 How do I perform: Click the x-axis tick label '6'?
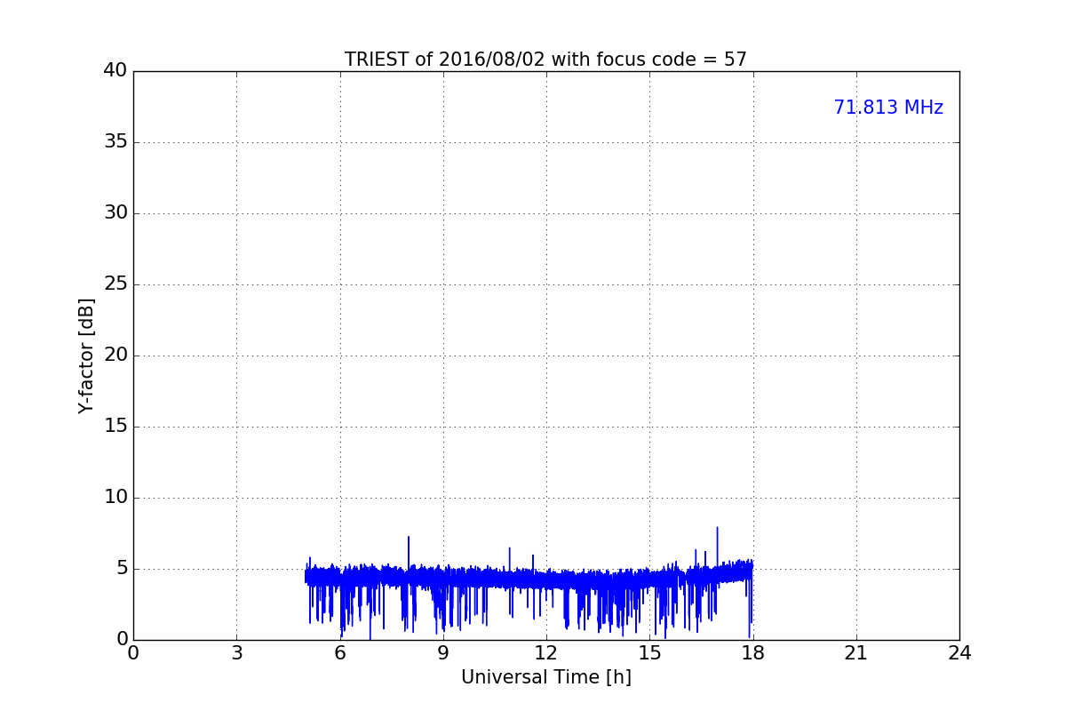340,653
